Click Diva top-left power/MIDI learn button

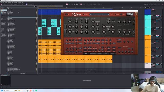point(66,14)
